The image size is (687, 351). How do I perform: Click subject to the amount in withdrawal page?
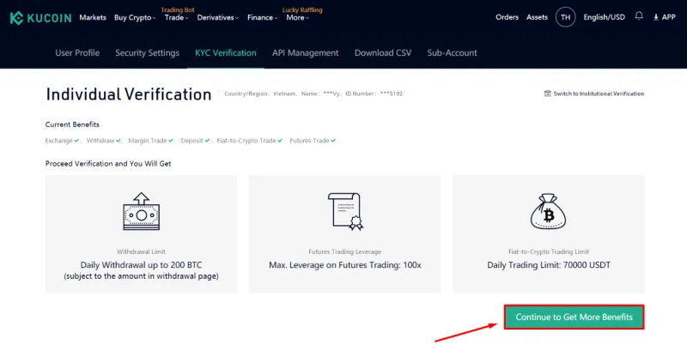pos(141,276)
